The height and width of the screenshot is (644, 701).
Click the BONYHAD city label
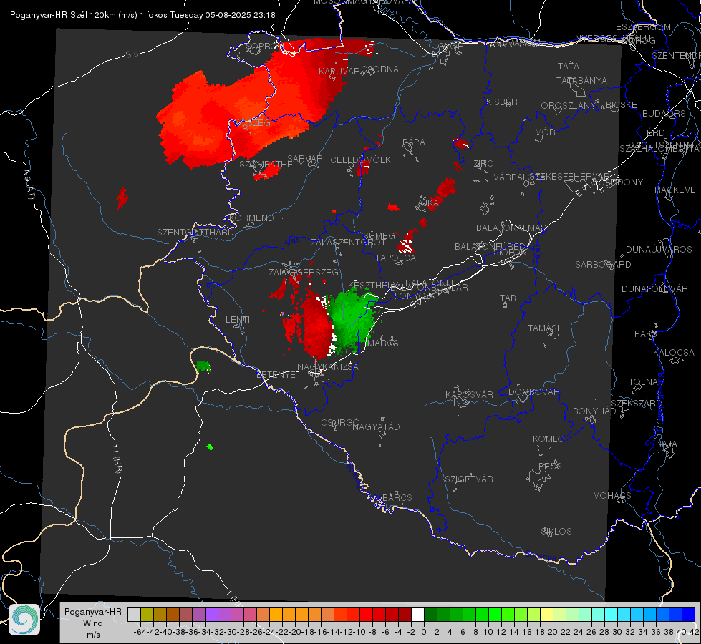pyautogui.click(x=594, y=411)
